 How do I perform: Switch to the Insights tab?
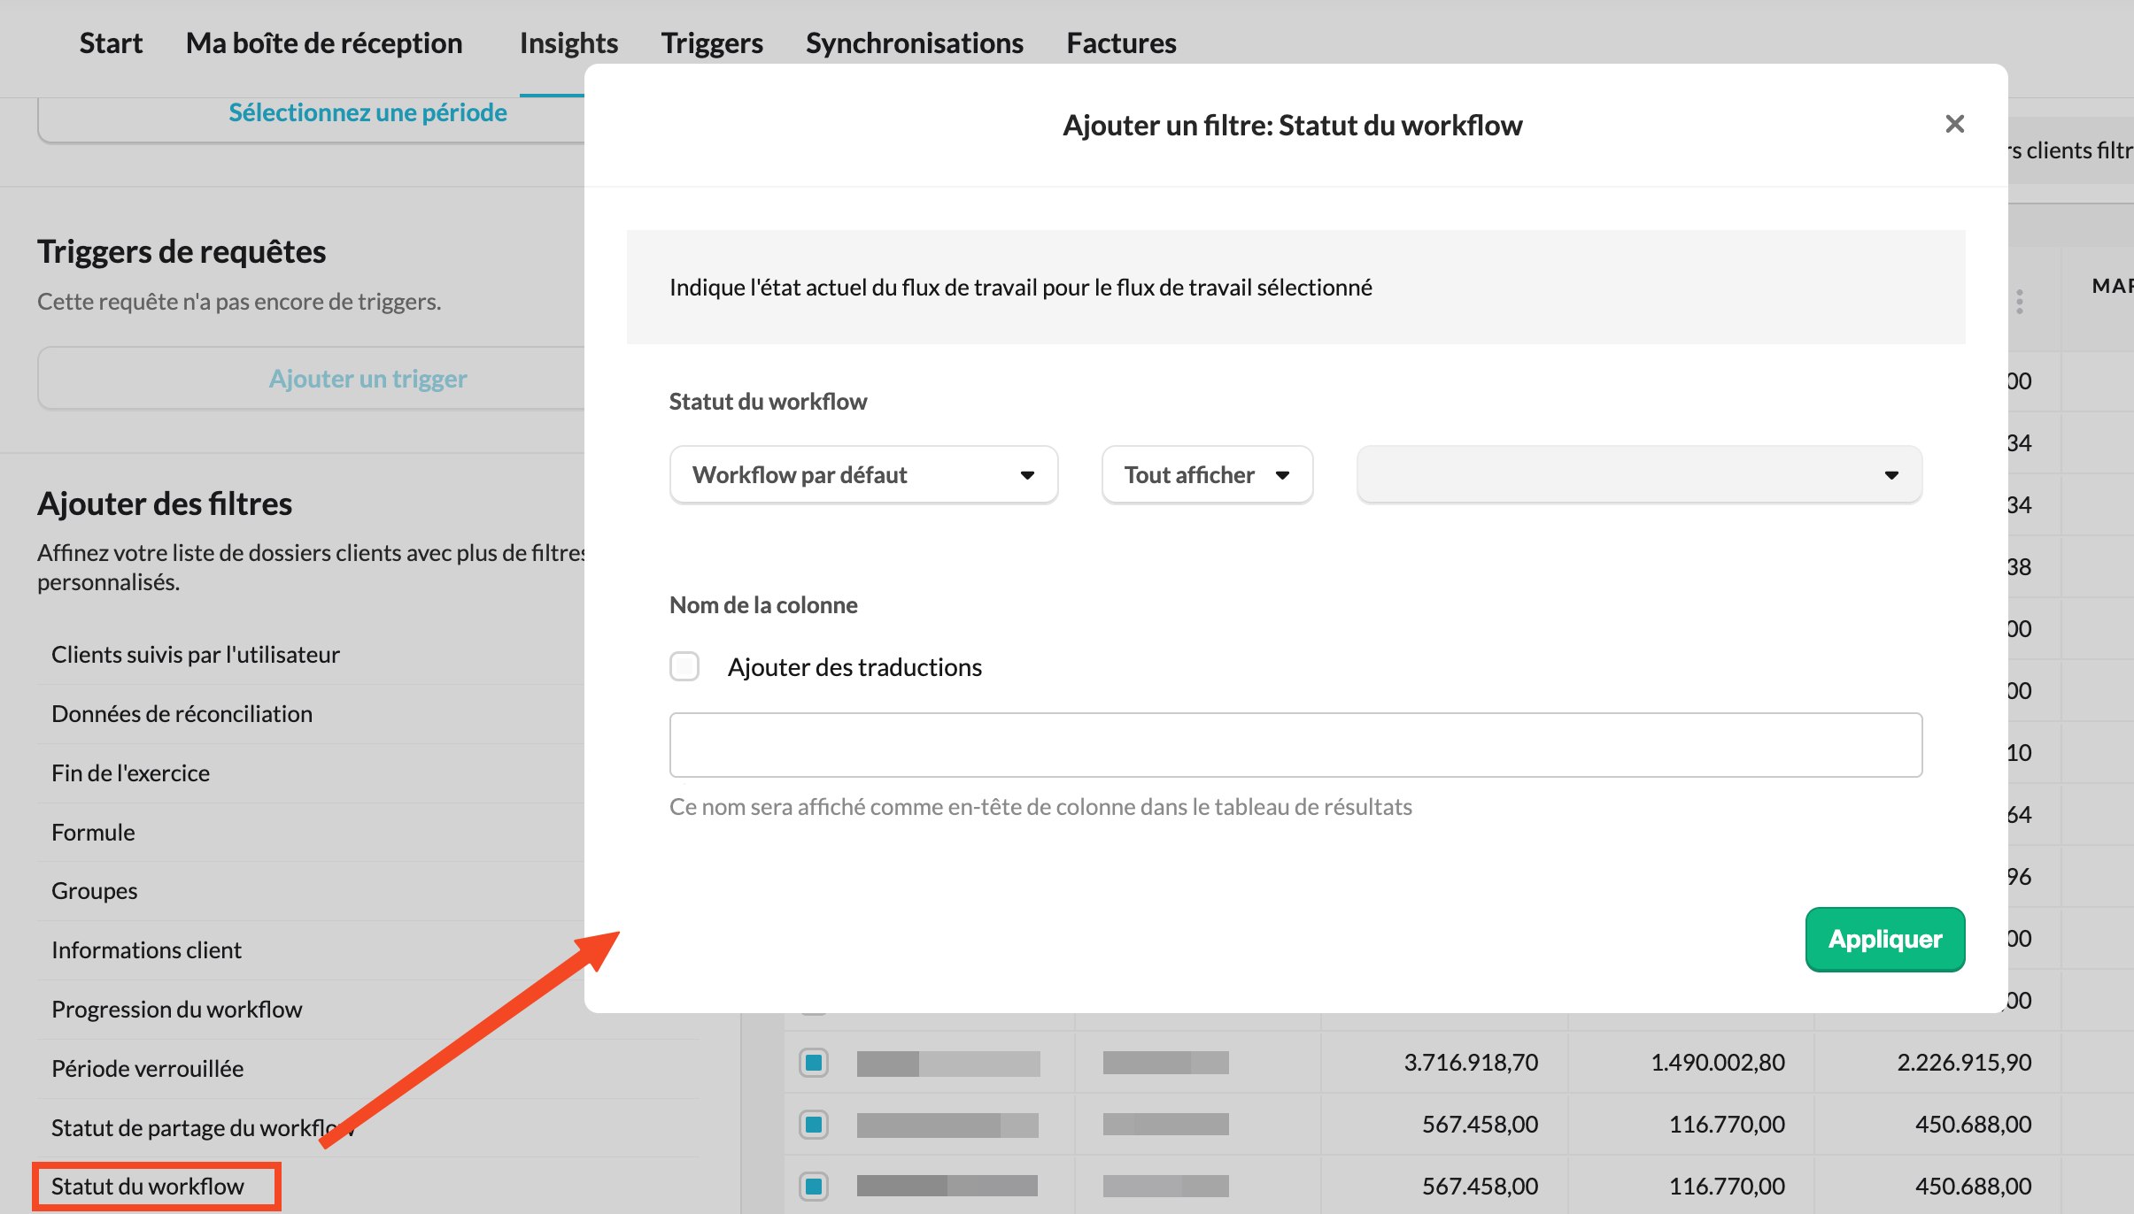(568, 42)
